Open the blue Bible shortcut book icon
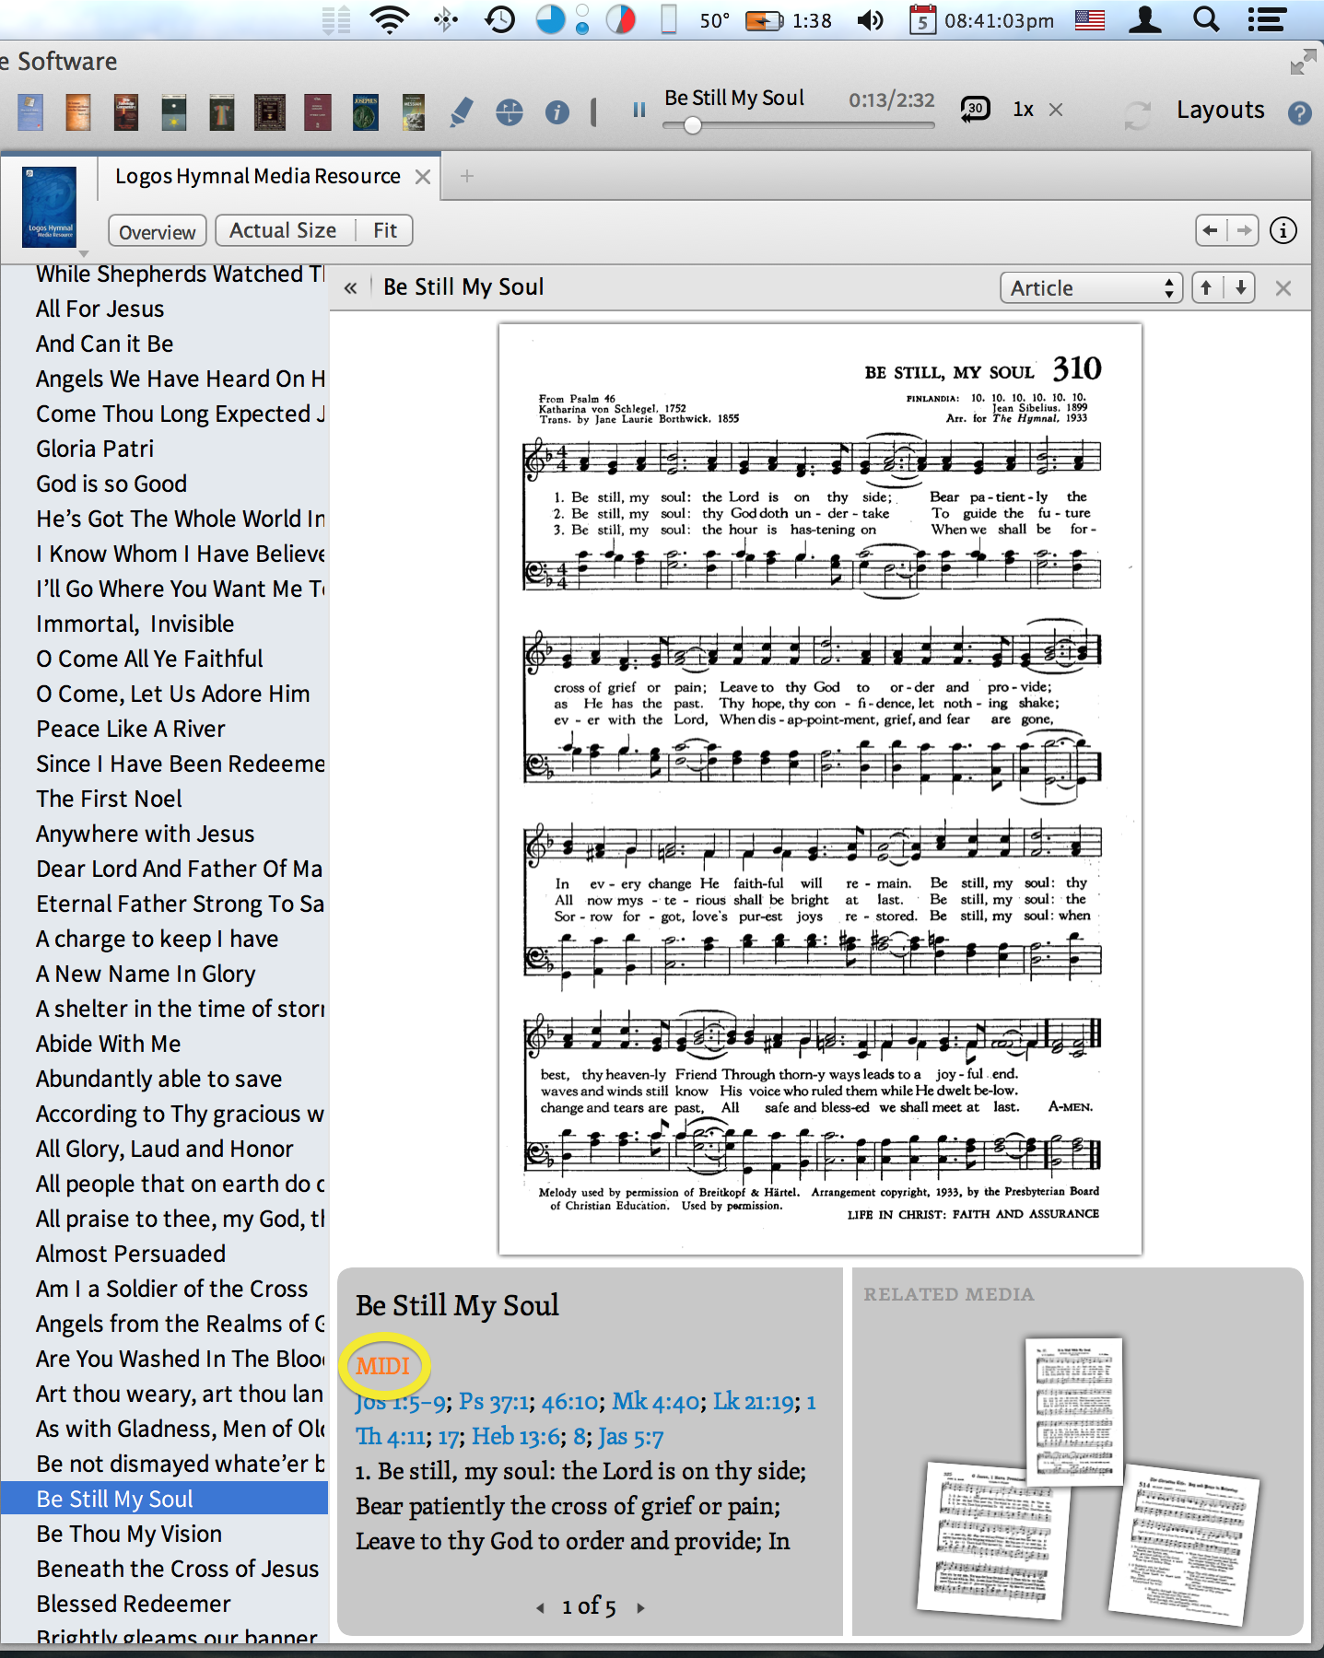Image resolution: width=1324 pixels, height=1658 pixels. click(x=30, y=112)
